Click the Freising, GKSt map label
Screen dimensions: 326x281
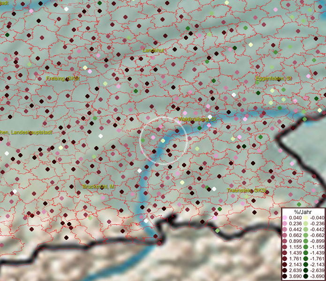(63, 79)
